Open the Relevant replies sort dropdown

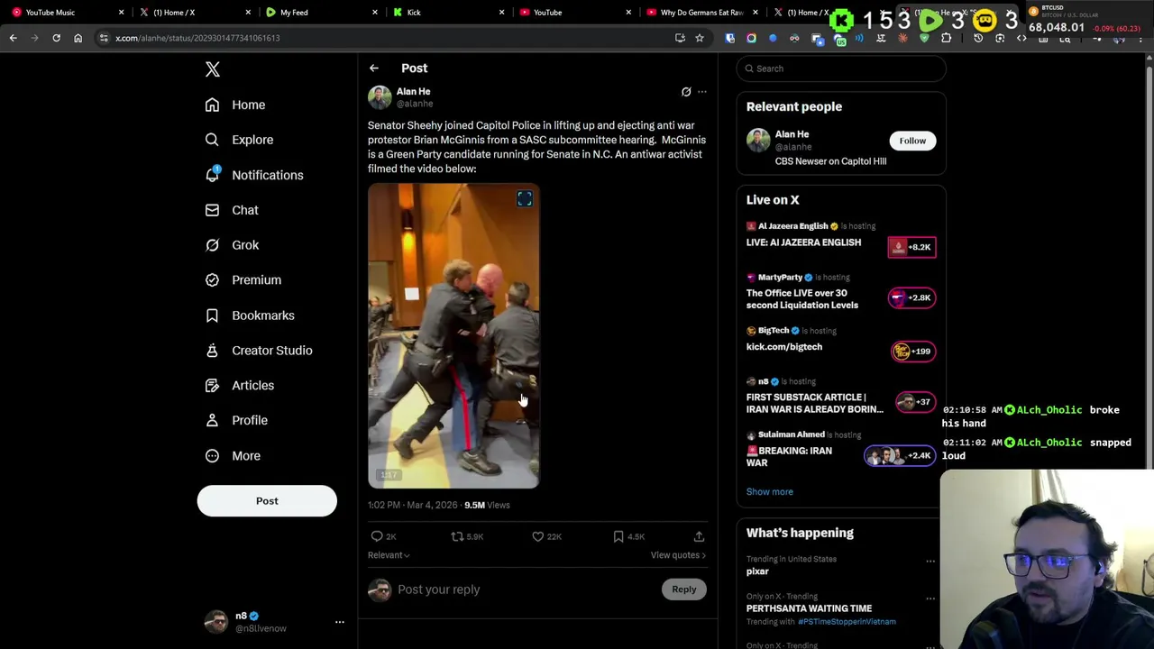pos(389,555)
